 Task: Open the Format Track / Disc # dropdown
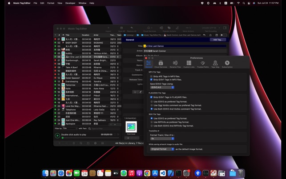162,138
